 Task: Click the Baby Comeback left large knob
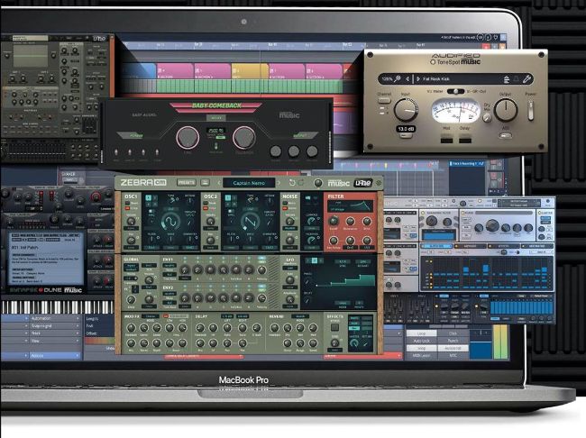(x=188, y=137)
